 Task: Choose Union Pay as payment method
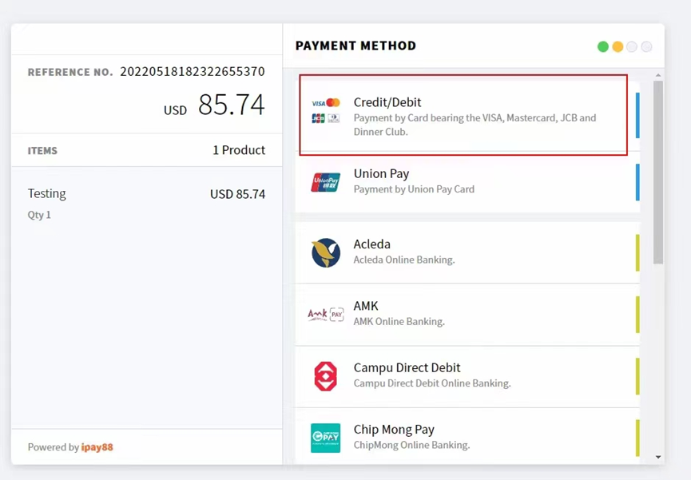[467, 182]
